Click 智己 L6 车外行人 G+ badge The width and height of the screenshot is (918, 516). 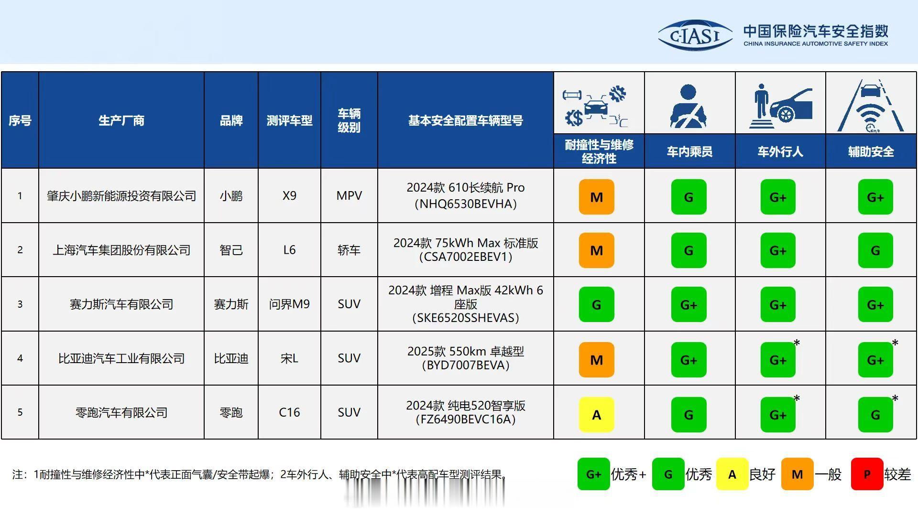point(778,250)
